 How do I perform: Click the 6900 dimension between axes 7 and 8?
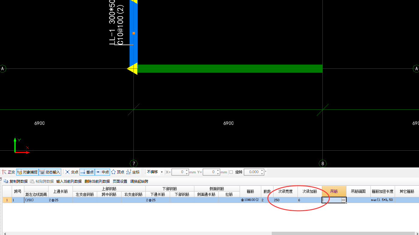coord(229,123)
